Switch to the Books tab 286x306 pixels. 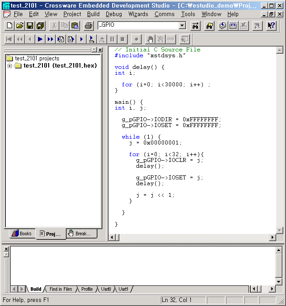tap(22, 234)
